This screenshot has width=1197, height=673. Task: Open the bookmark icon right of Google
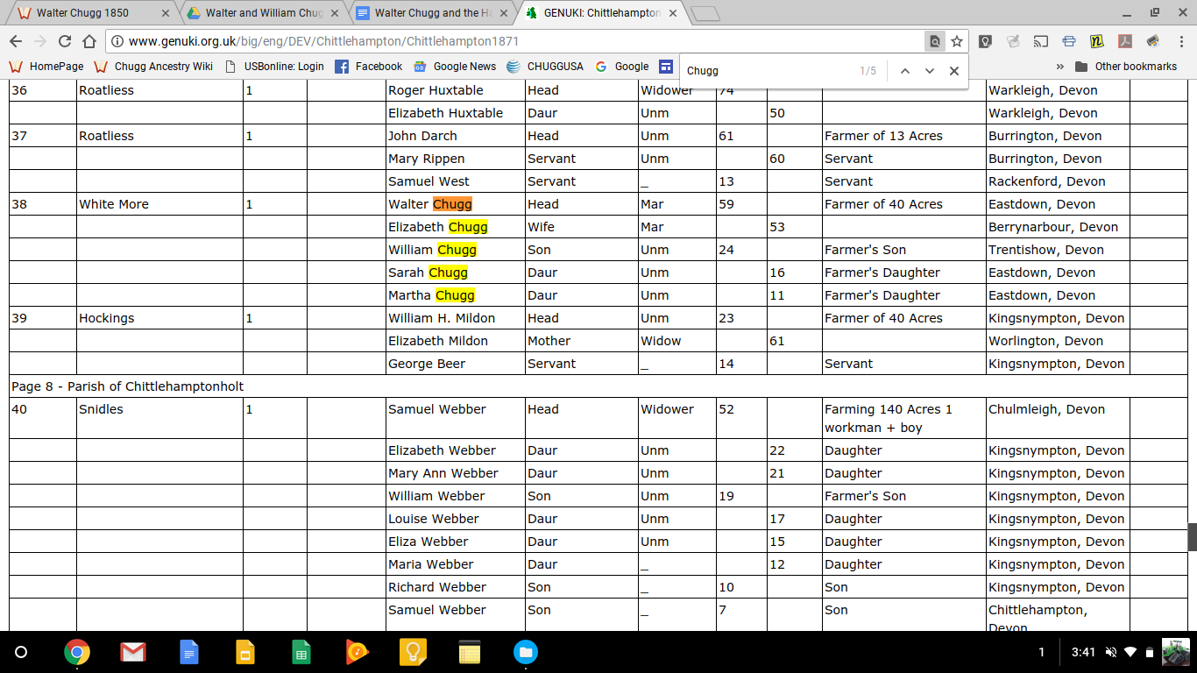point(666,67)
